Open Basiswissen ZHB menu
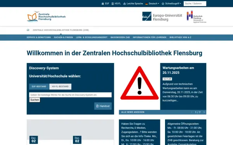The image size is (233, 145). click(120, 38)
